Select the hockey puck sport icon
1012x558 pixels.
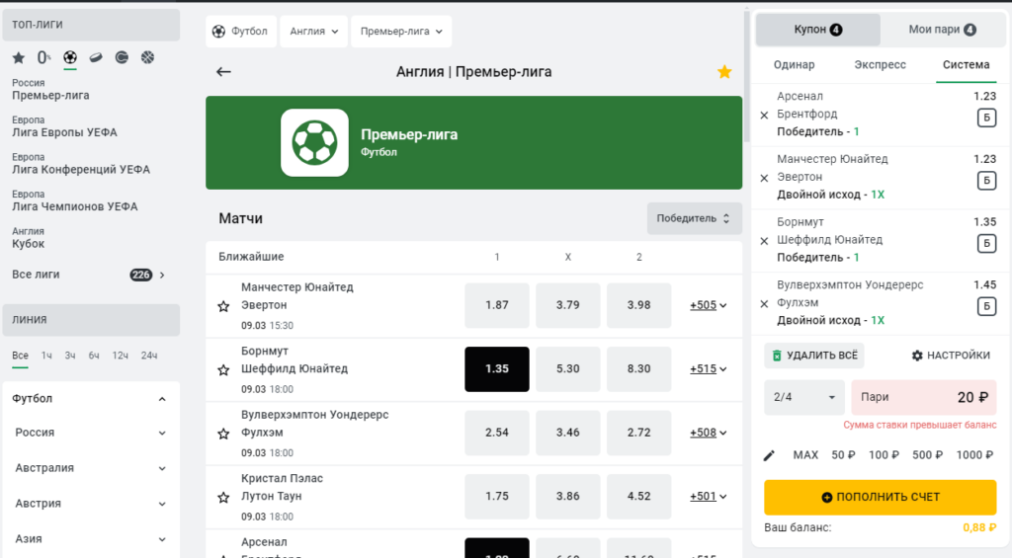[x=96, y=58]
